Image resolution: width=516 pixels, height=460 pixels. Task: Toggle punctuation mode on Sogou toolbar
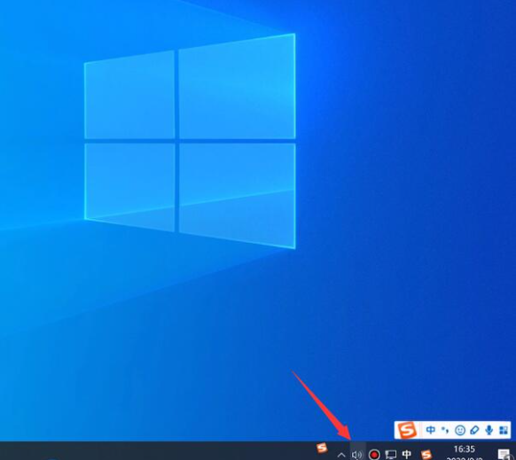(445, 430)
